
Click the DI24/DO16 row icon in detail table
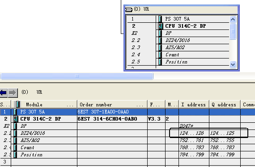click(x=15, y=133)
